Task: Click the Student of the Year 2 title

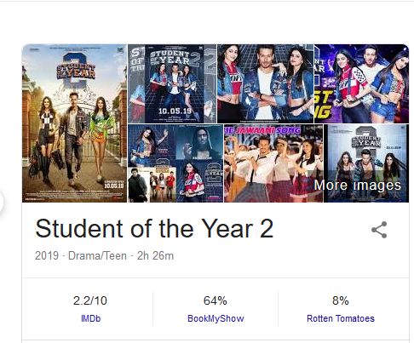Action: tap(154, 228)
